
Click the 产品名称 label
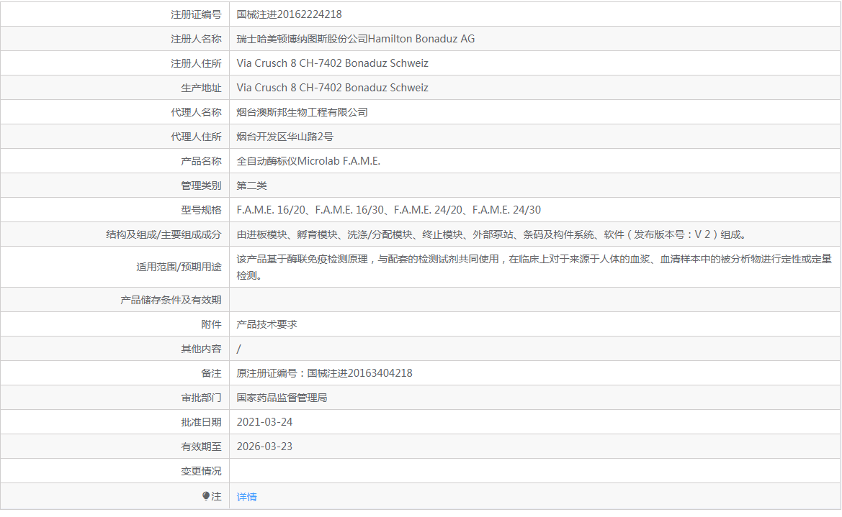tap(202, 162)
